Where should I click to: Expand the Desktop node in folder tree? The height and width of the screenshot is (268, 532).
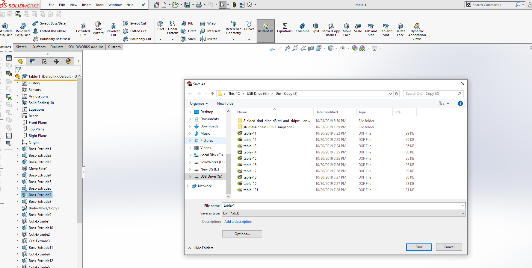pyautogui.click(x=190, y=112)
